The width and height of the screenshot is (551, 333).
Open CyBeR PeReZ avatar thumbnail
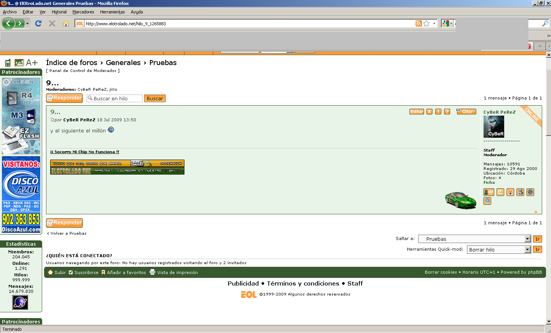[x=494, y=127]
